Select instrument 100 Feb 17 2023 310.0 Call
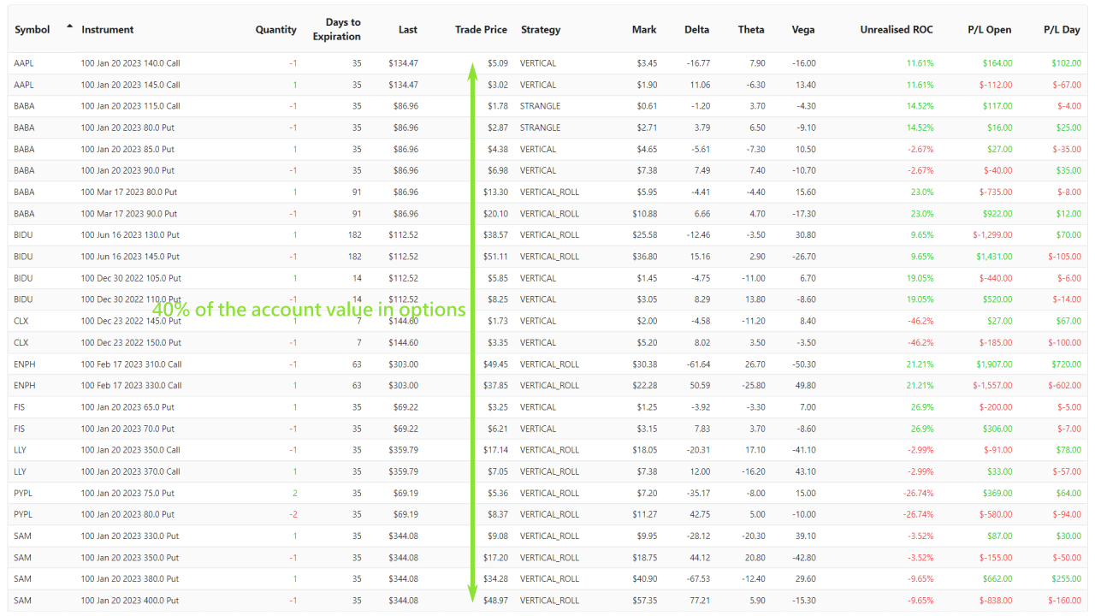 [132, 364]
